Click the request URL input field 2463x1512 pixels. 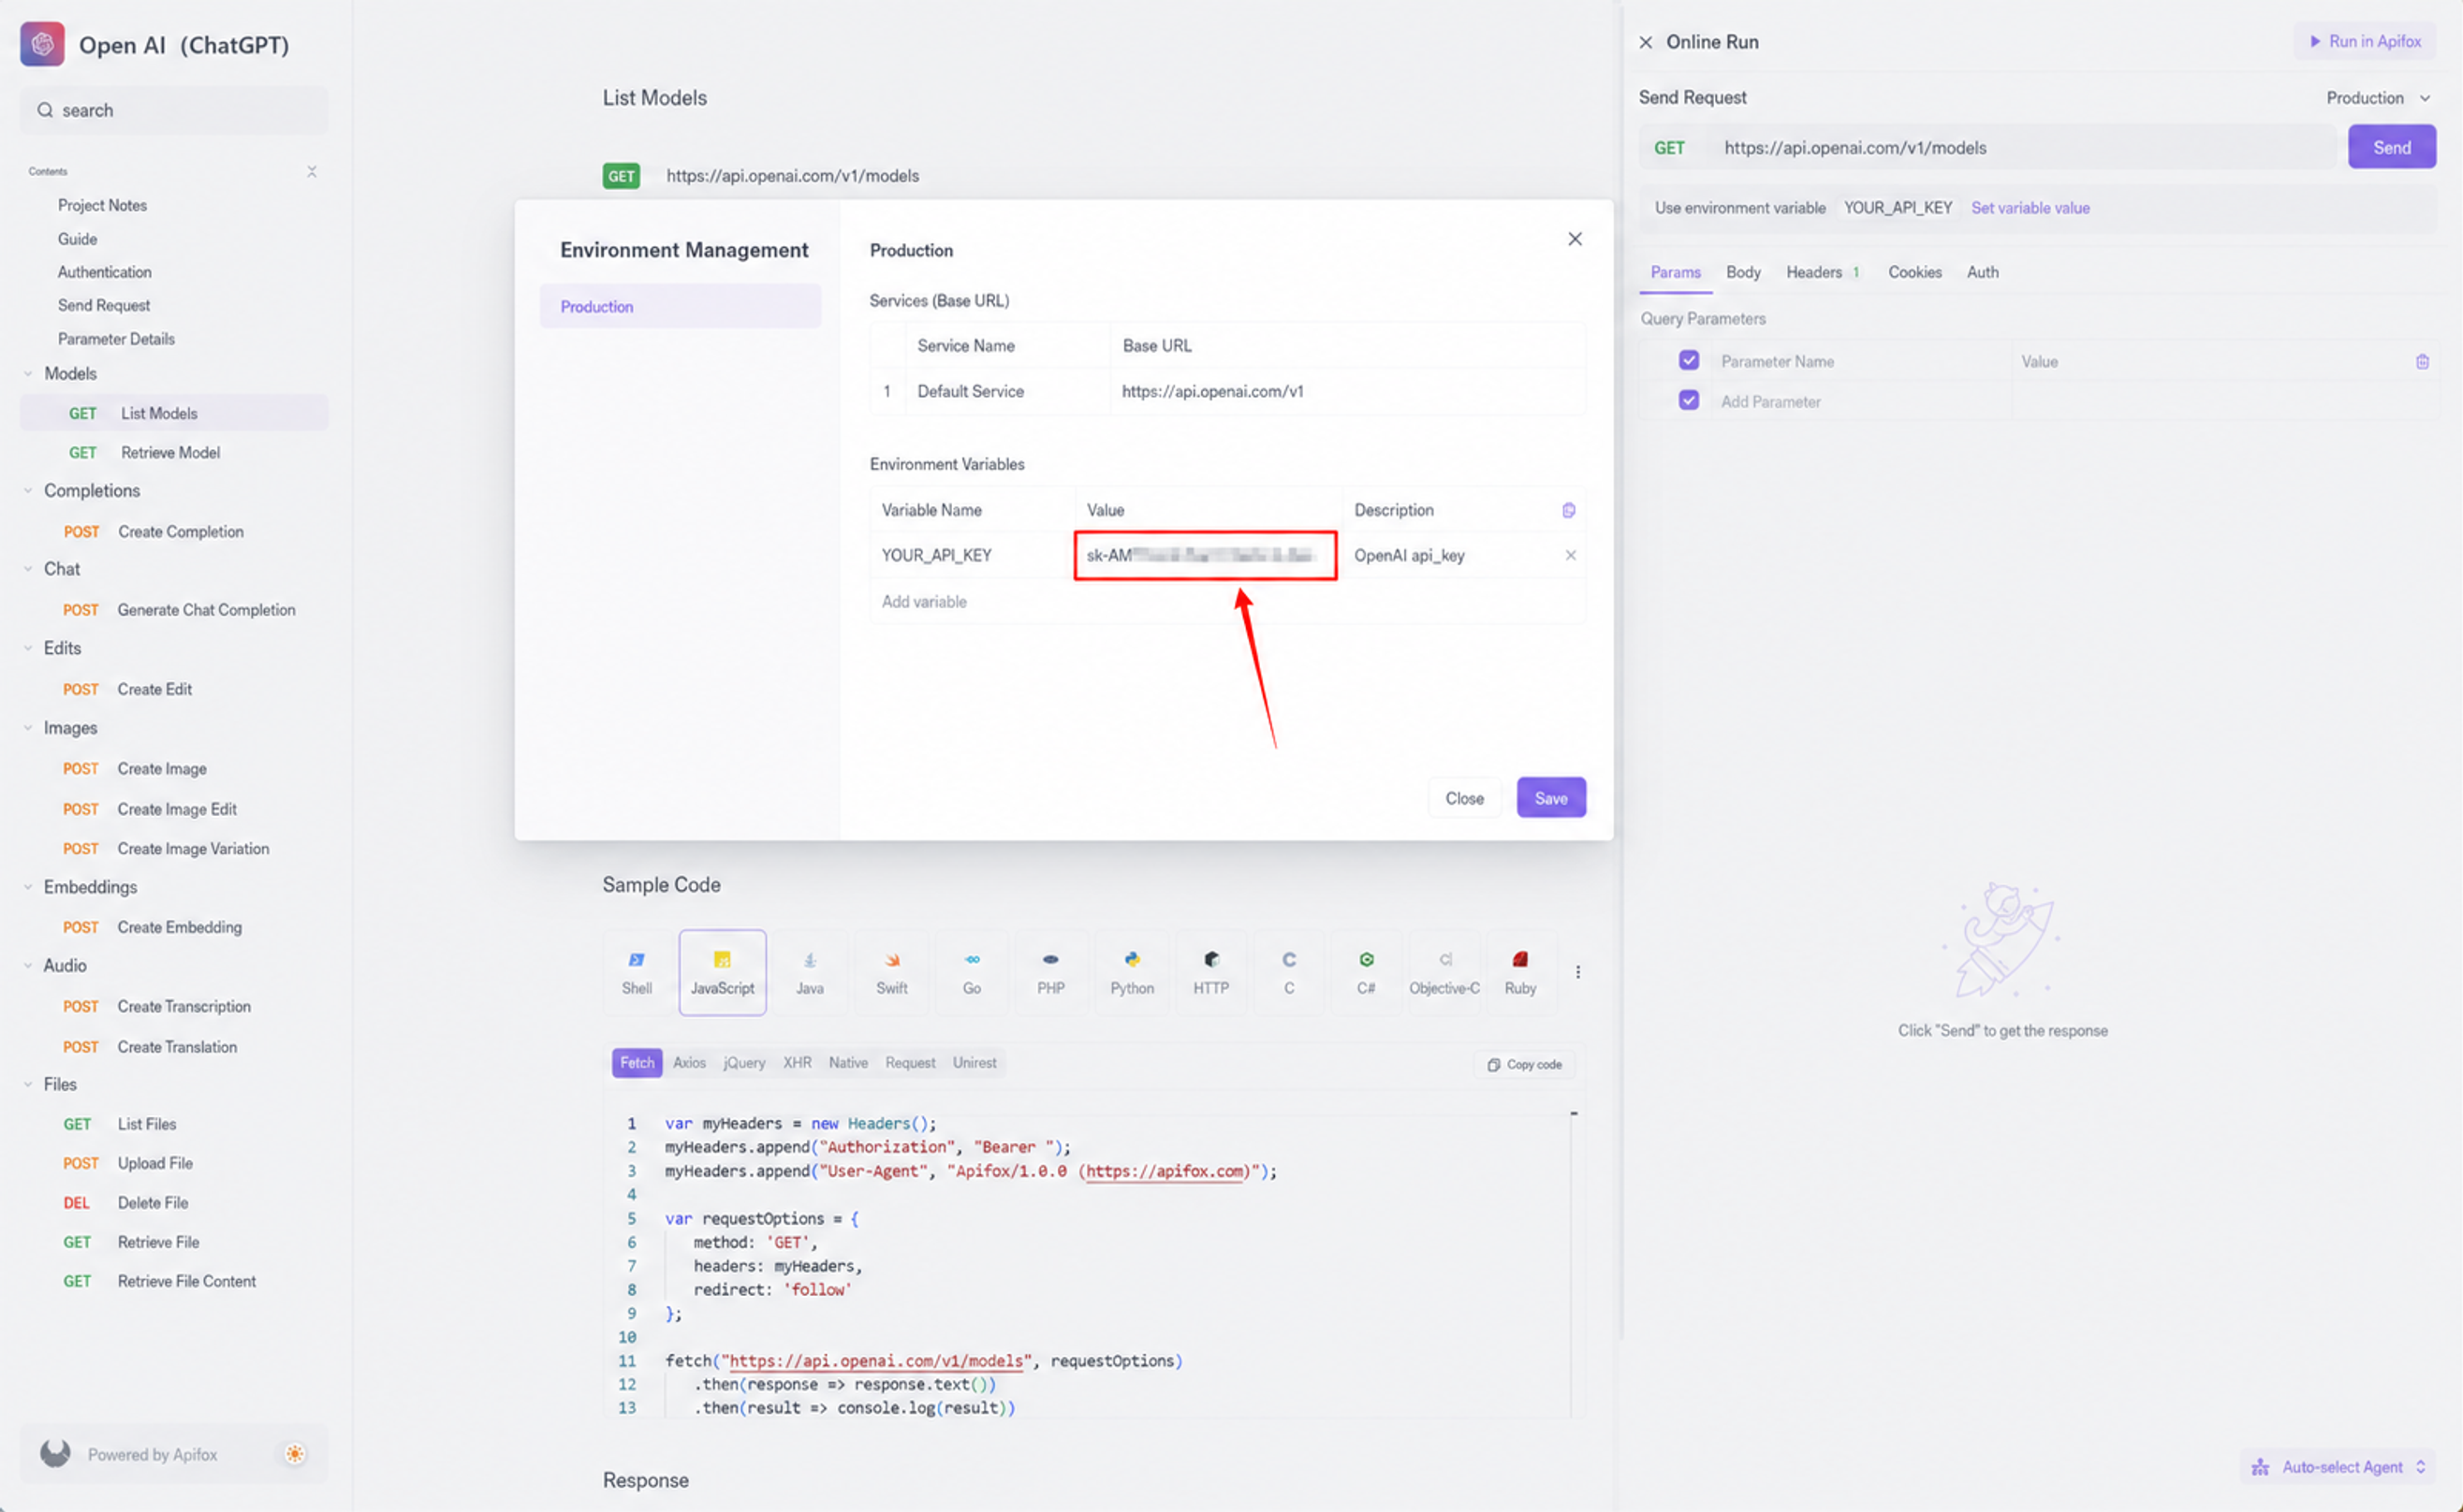[2025, 148]
